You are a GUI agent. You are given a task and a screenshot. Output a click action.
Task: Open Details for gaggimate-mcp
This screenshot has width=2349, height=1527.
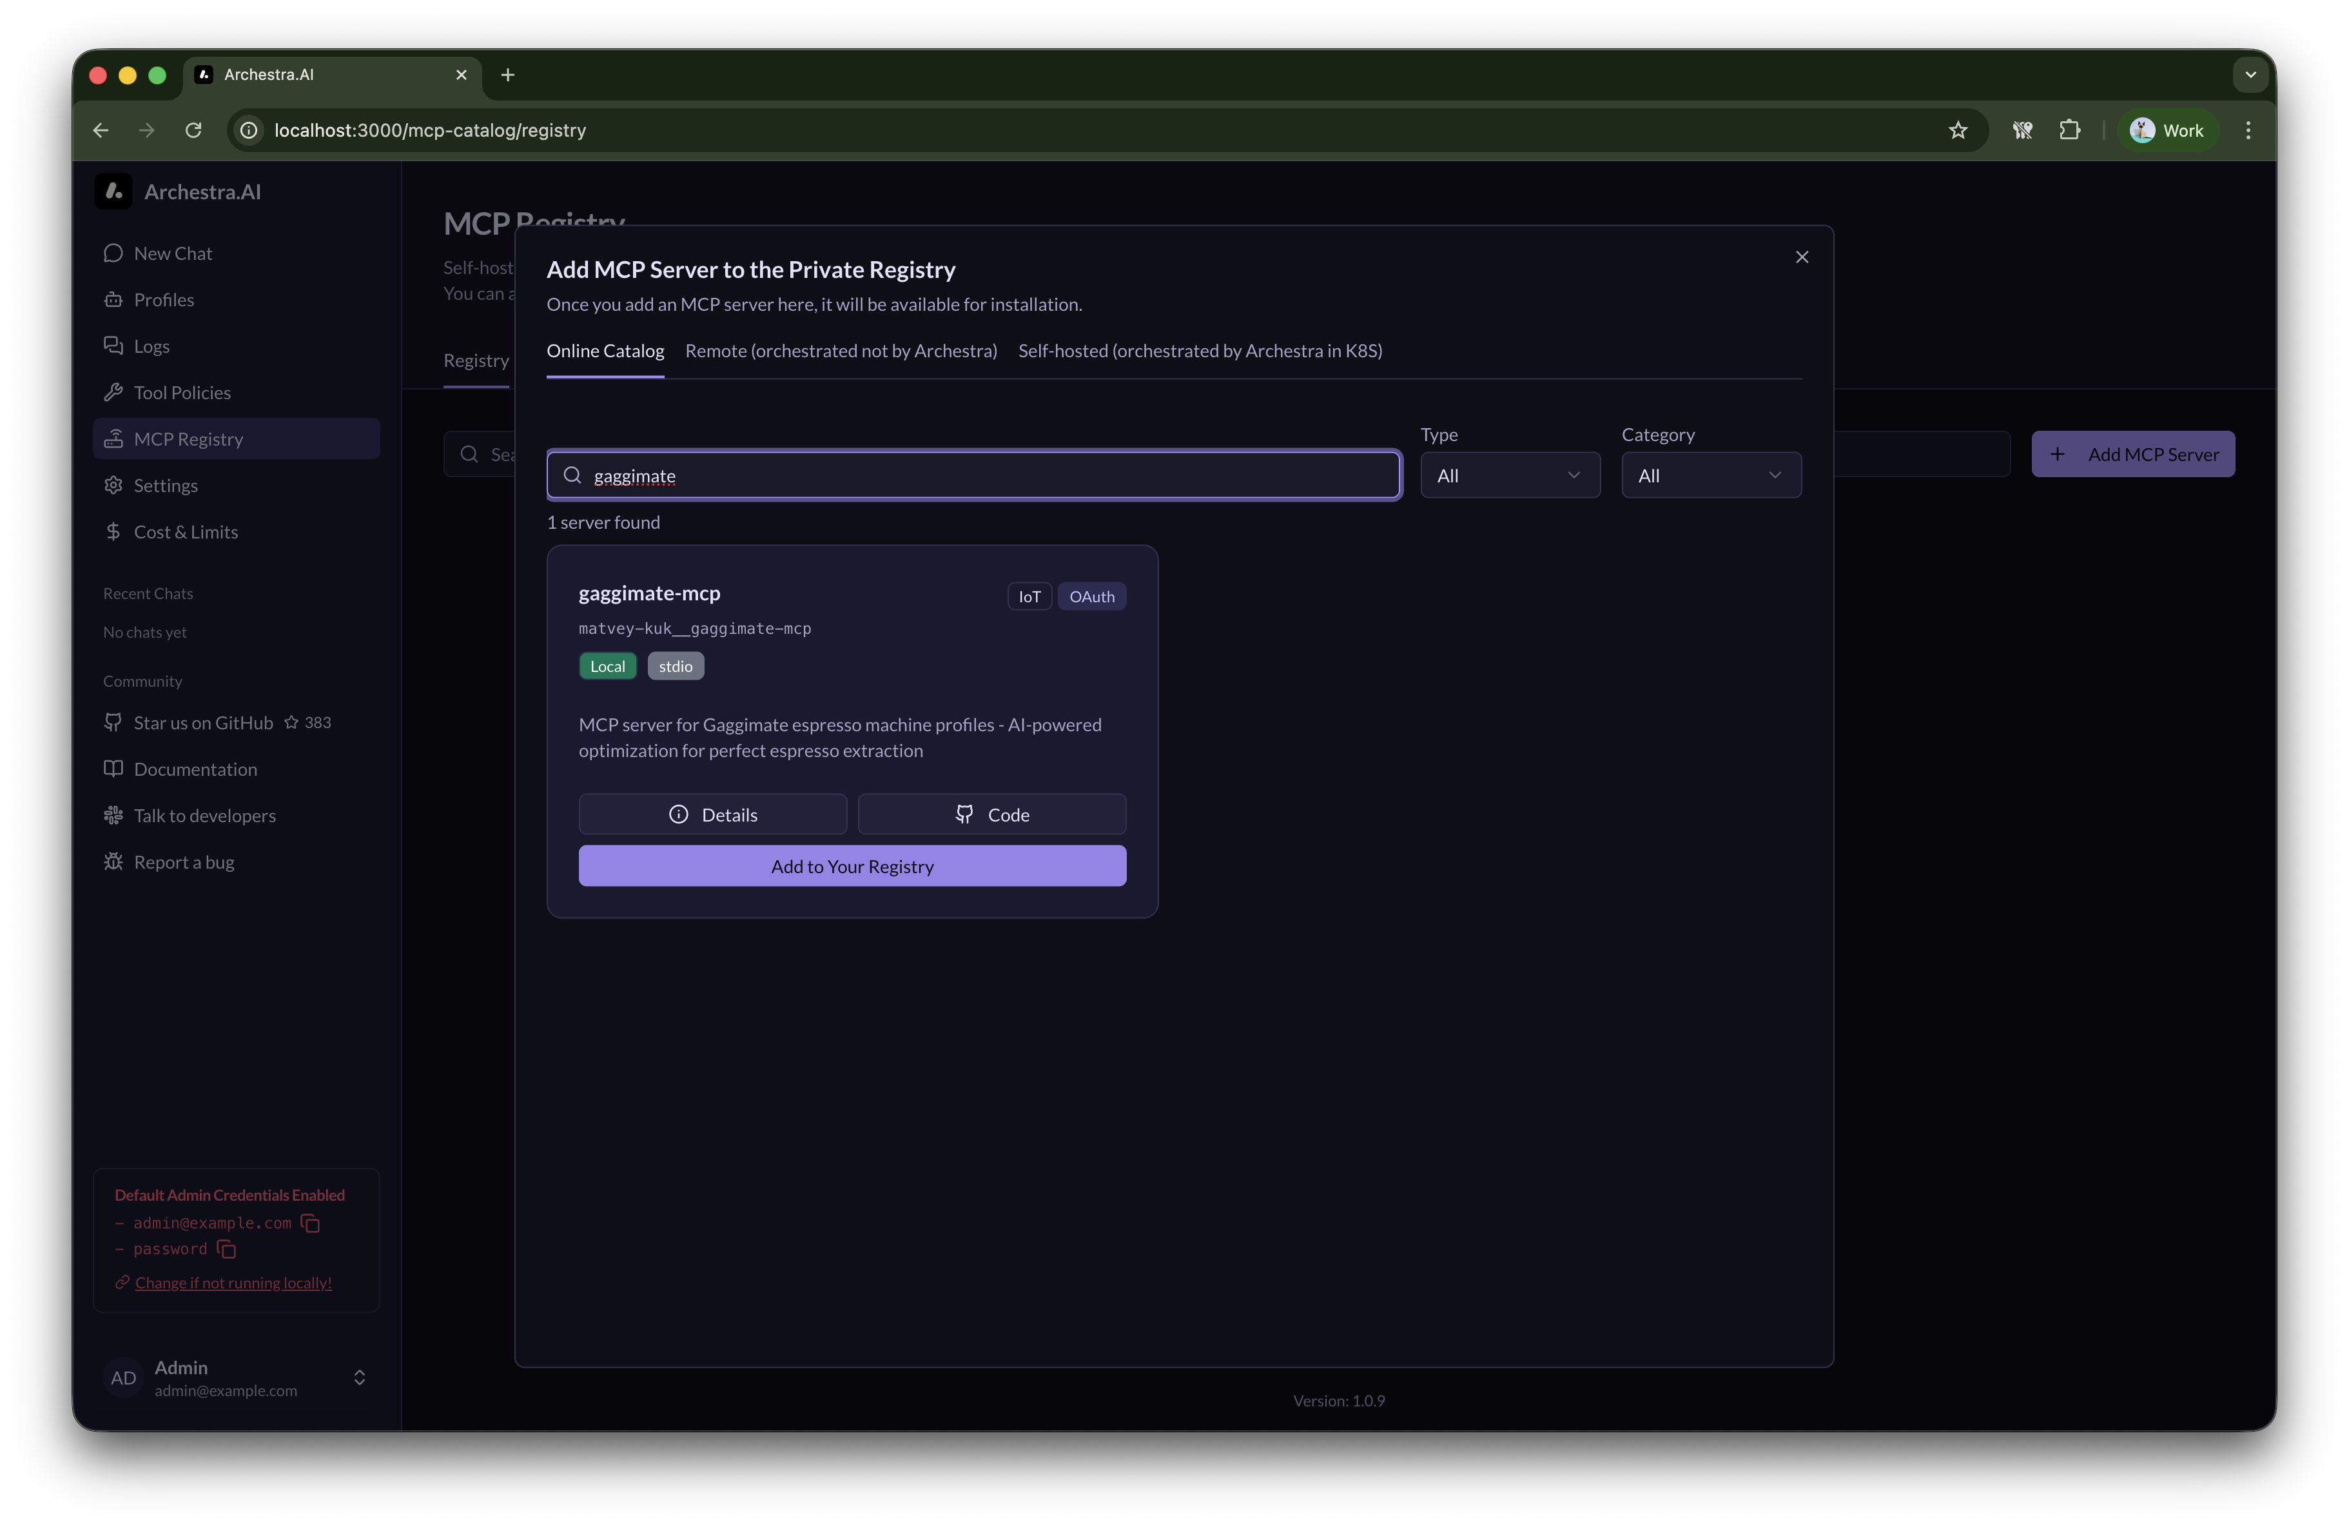[x=712, y=814]
